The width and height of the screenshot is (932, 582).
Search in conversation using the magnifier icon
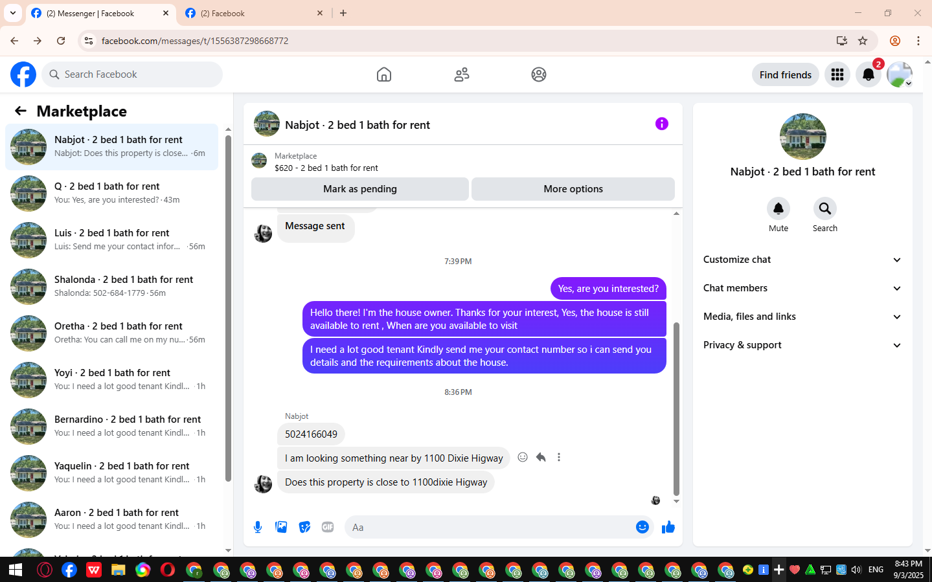825,208
